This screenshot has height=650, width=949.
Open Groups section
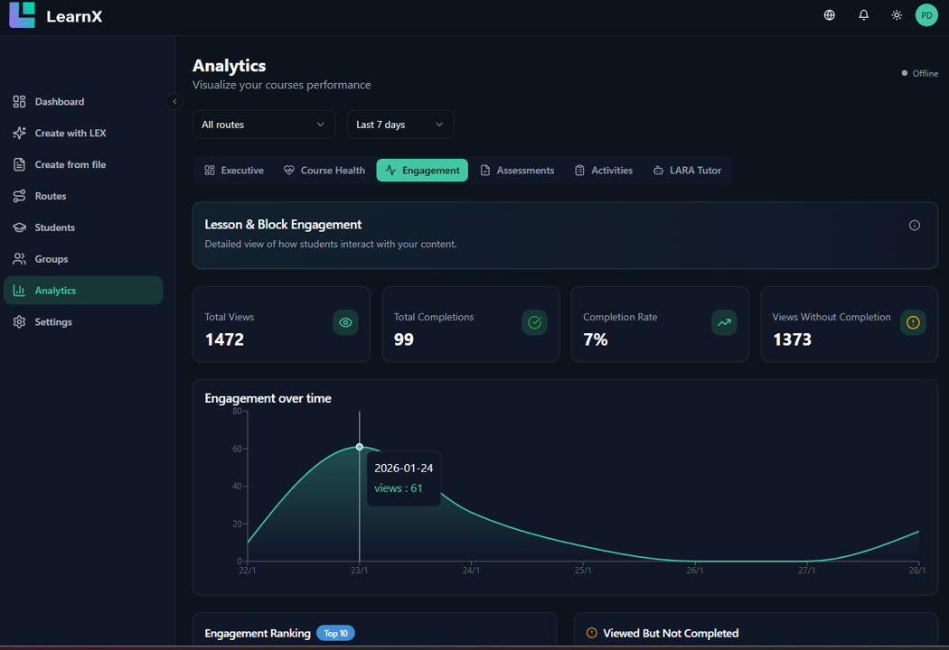pyautogui.click(x=83, y=259)
